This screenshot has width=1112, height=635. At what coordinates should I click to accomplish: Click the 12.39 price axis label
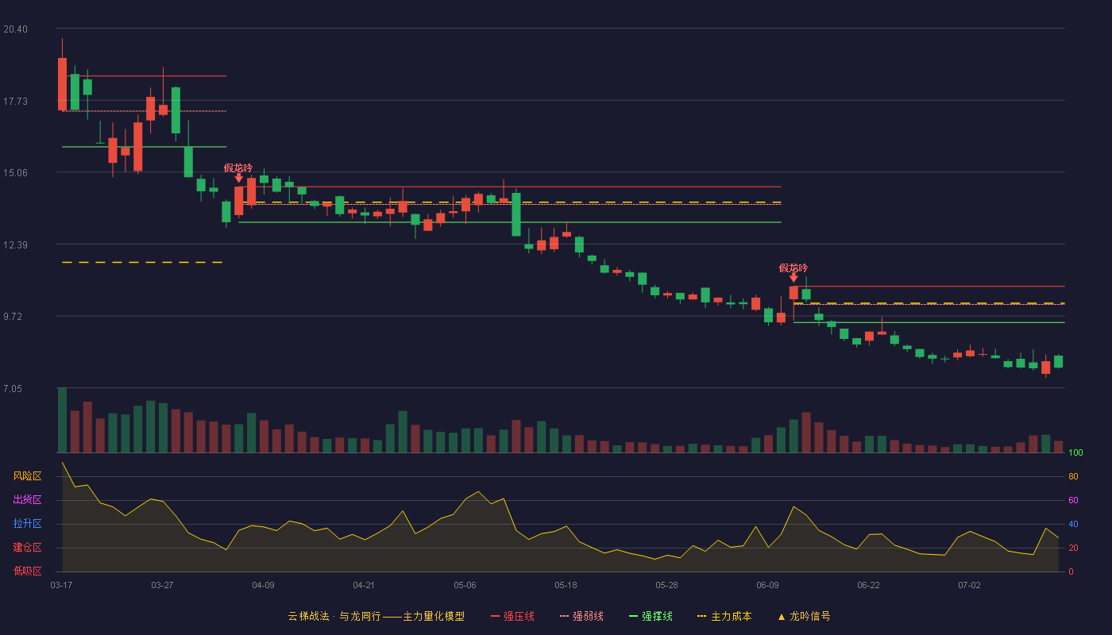coord(15,244)
